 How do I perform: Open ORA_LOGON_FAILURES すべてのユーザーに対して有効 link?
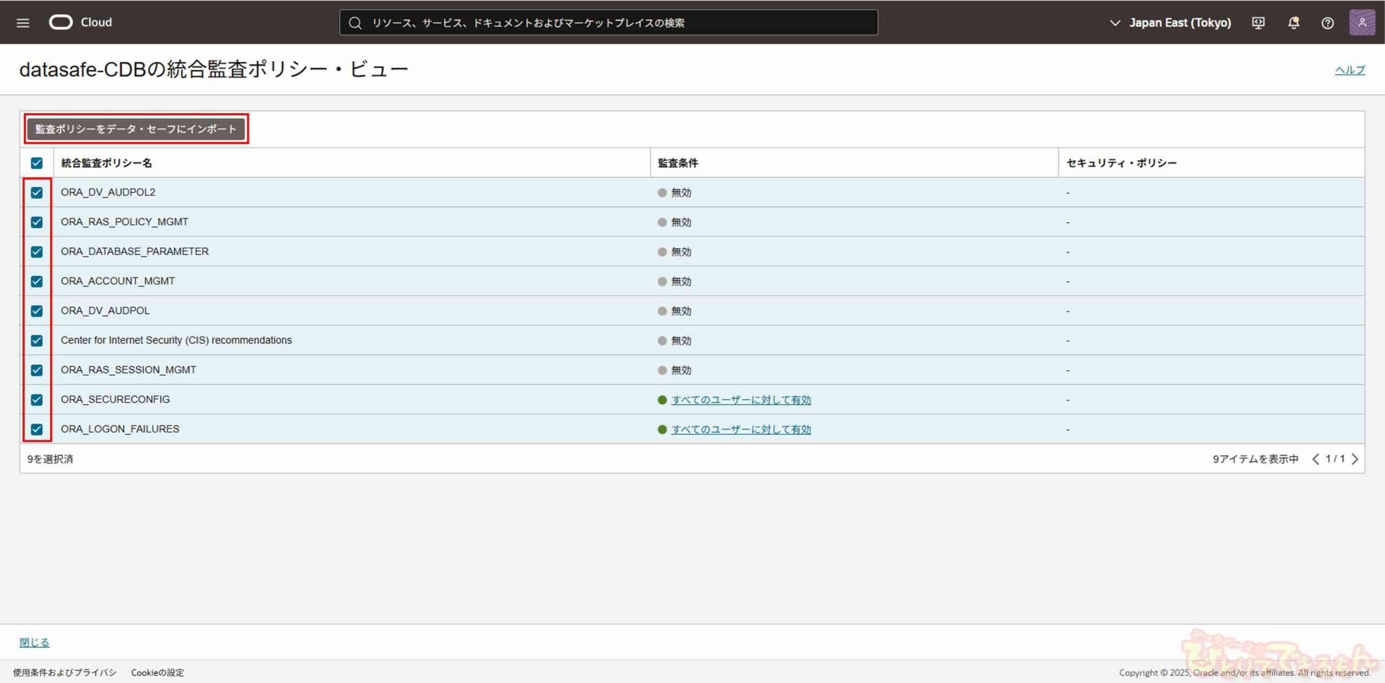[x=741, y=429]
